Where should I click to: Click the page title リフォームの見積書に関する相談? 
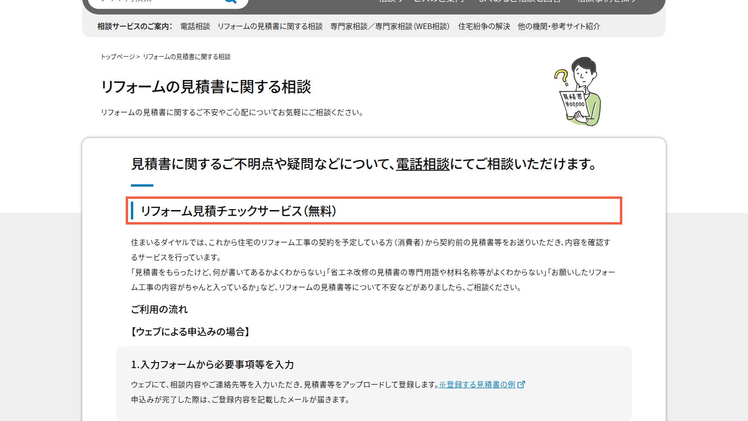206,87
